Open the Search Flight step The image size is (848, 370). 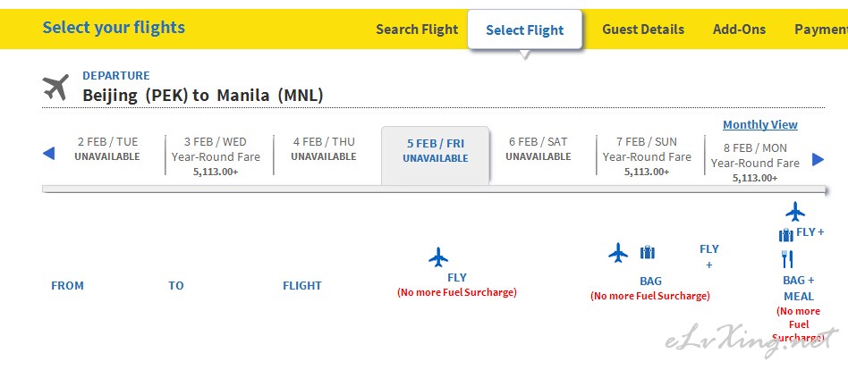pyautogui.click(x=417, y=29)
